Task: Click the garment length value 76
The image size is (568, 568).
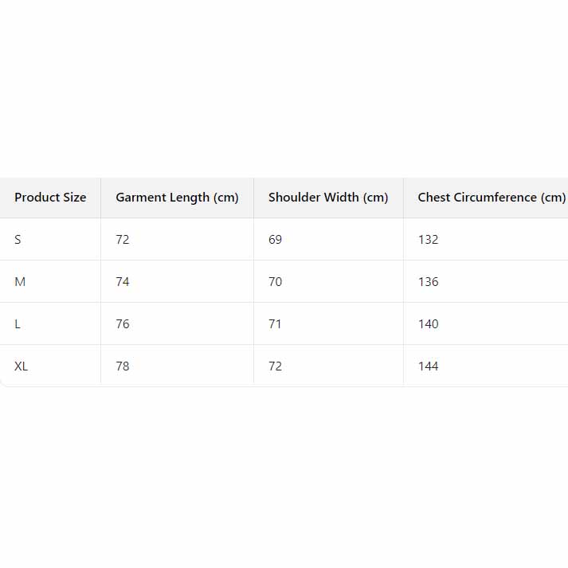Action: pos(123,324)
